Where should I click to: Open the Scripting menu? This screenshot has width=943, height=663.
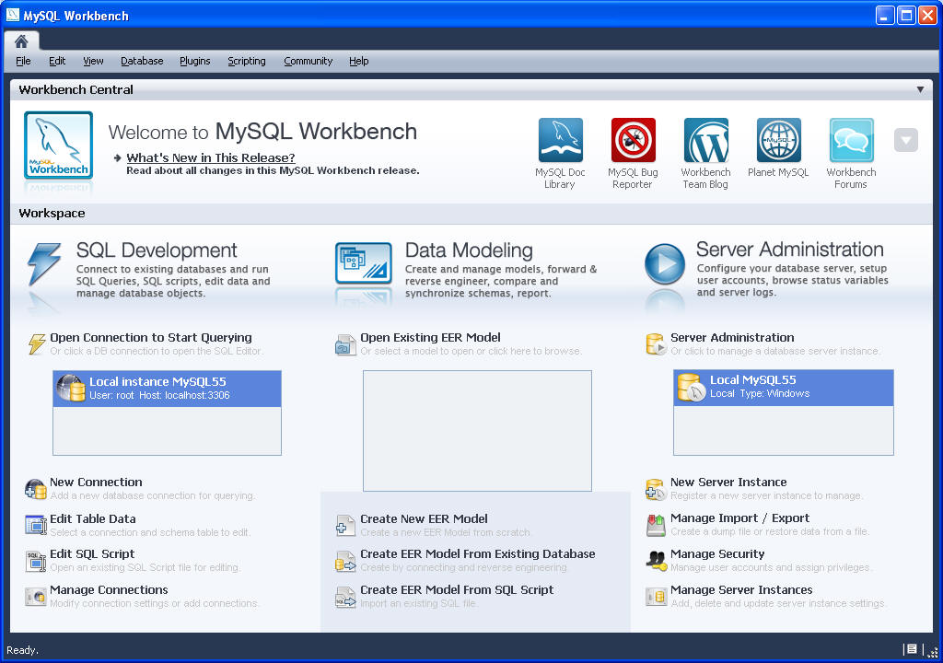pos(246,61)
